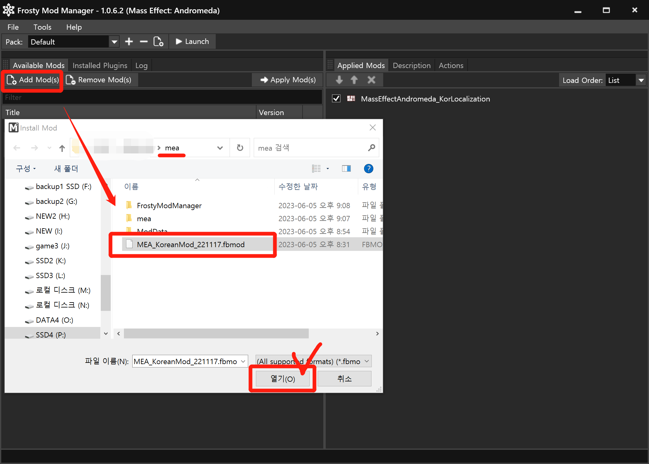649x464 pixels.
Task: Sort by 수정한 날짜 date column
Action: [298, 187]
